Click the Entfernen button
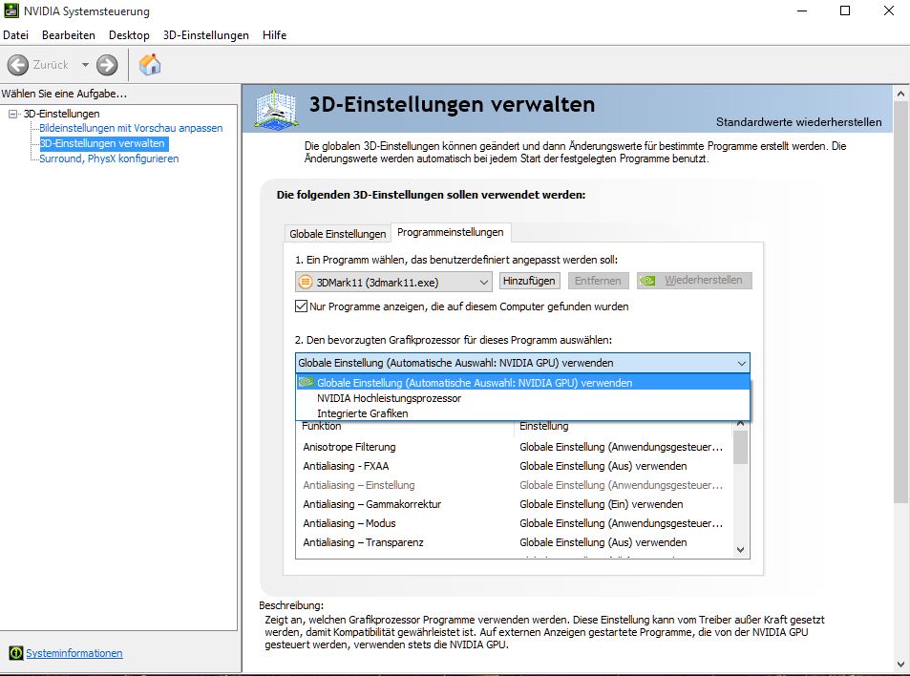 [x=598, y=281]
